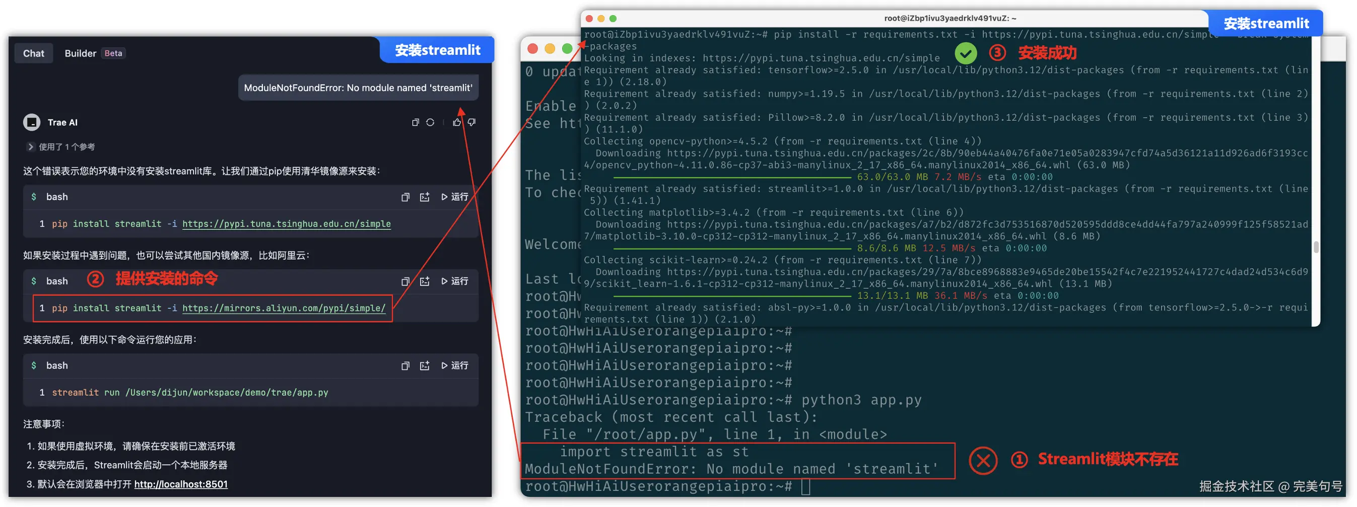Insert tsinghua pip command into terminal
The image size is (1357, 507).
point(425,197)
